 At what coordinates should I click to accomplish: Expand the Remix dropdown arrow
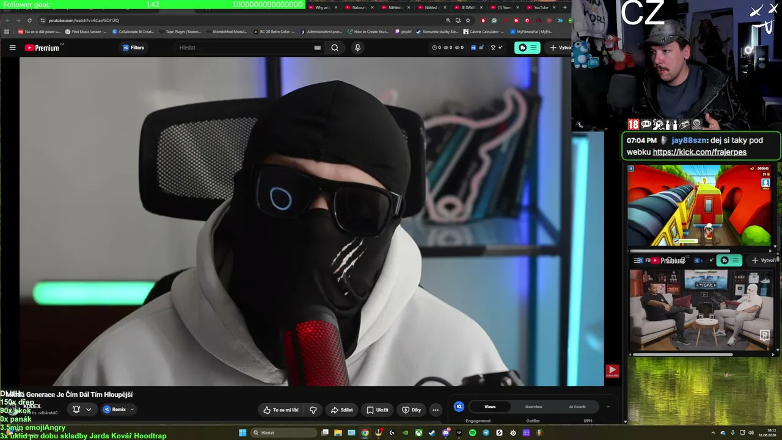click(x=132, y=409)
